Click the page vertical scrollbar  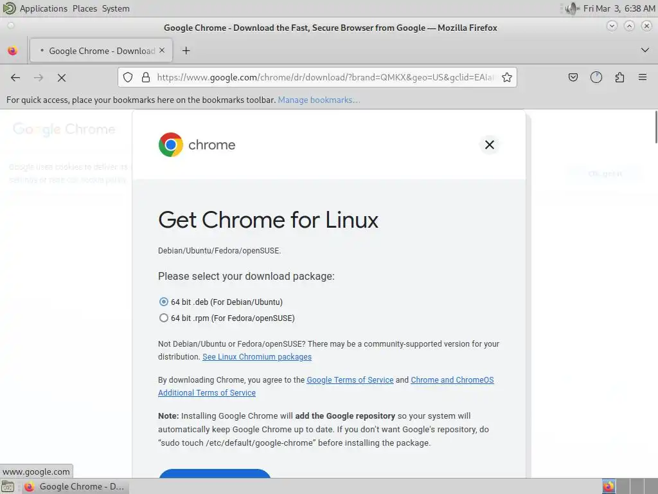655,127
